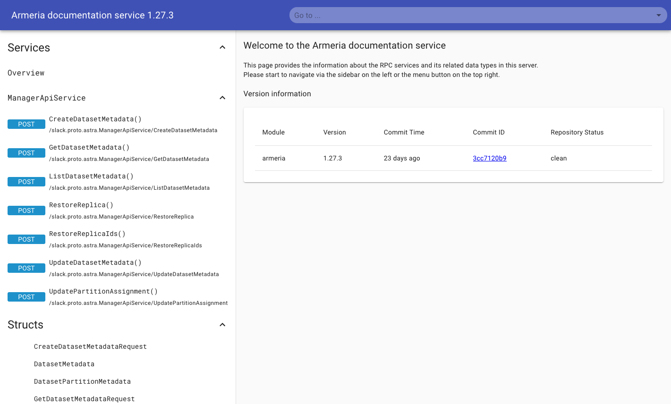671x404 pixels.
Task: Click POST badge for RestoreReplicaIds
Action: 26,239
